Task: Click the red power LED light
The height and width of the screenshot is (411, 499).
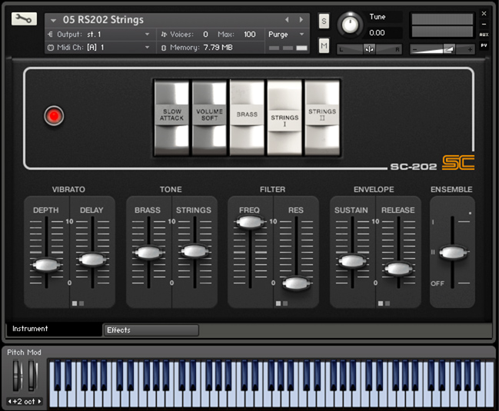Action: [x=54, y=116]
